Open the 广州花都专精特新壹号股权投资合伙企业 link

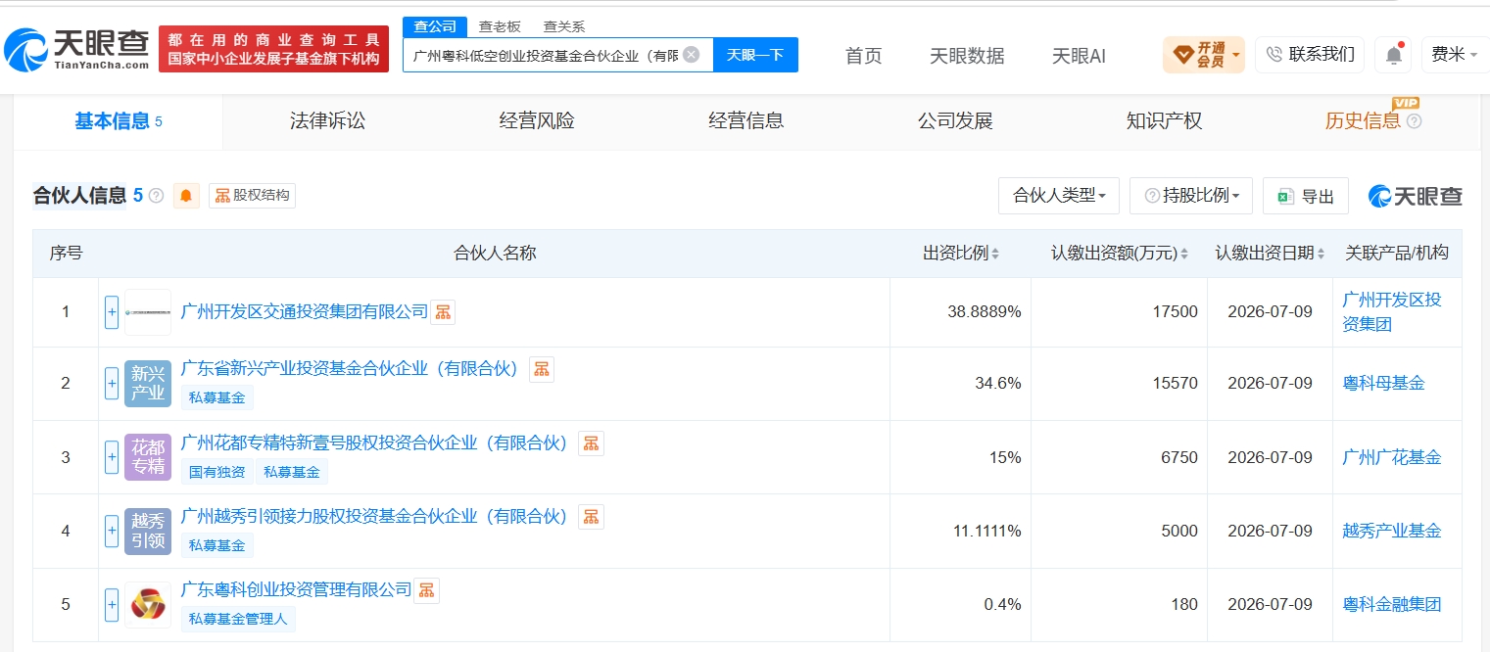(375, 442)
